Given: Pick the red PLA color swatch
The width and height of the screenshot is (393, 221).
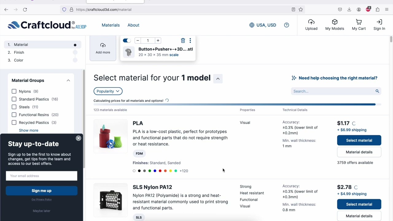Looking at the screenshot, I should 160,171.
